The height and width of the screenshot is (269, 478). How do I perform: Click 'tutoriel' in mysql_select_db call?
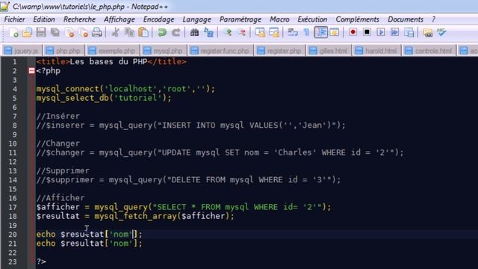click(137, 98)
